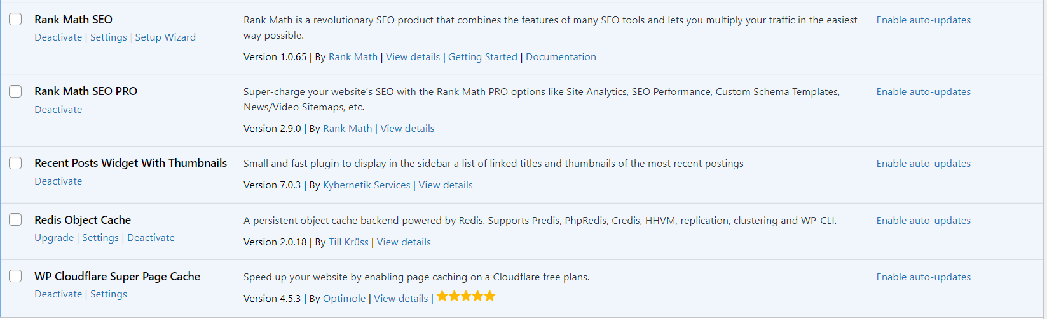View details of Rank Math SEO 1.0.65
This screenshot has height=319, width=1047.
[413, 57]
